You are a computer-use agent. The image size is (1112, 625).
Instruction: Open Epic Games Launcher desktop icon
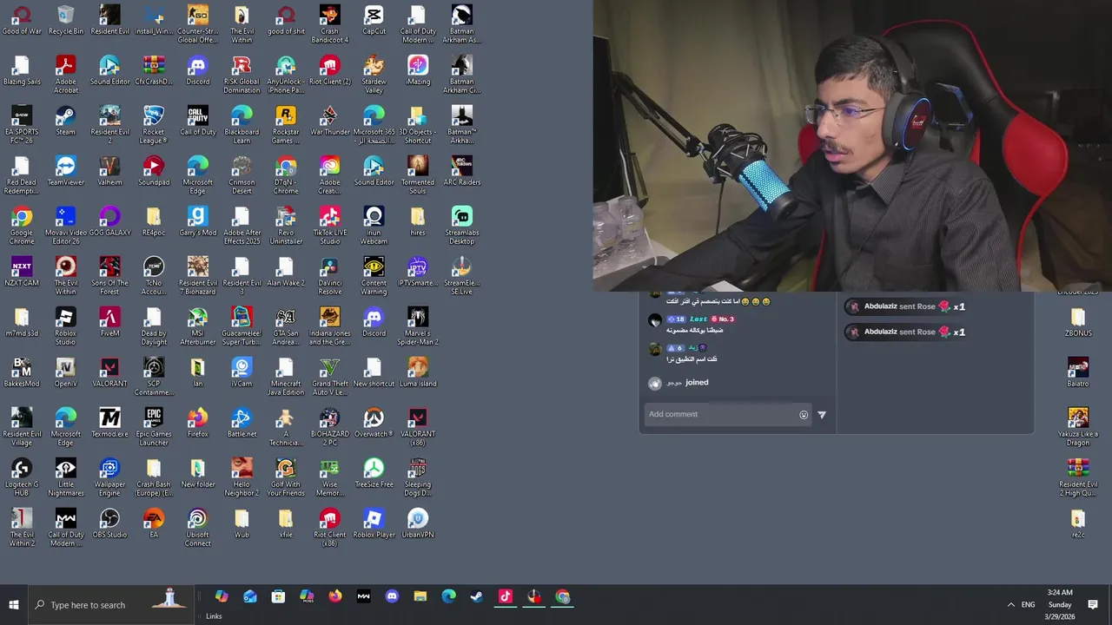click(154, 427)
